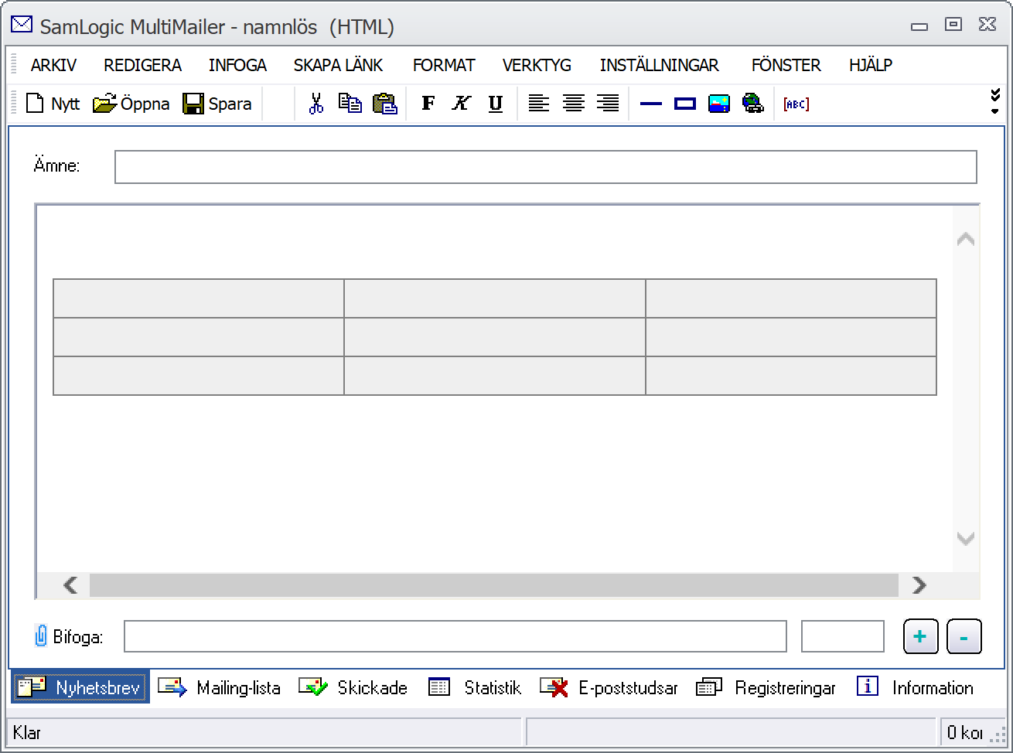Switch to Nyhetsbrev tab

80,687
